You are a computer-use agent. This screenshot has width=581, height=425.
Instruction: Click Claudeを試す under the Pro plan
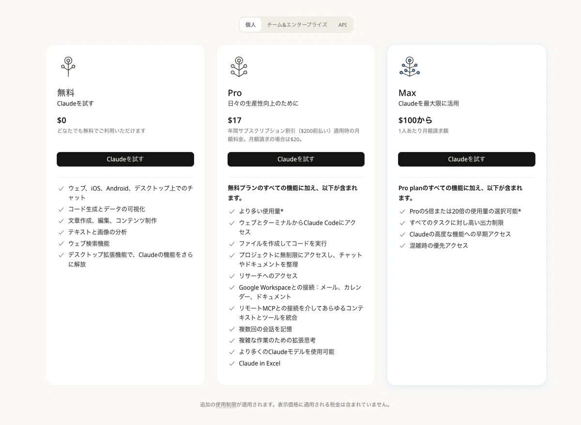pyautogui.click(x=296, y=159)
